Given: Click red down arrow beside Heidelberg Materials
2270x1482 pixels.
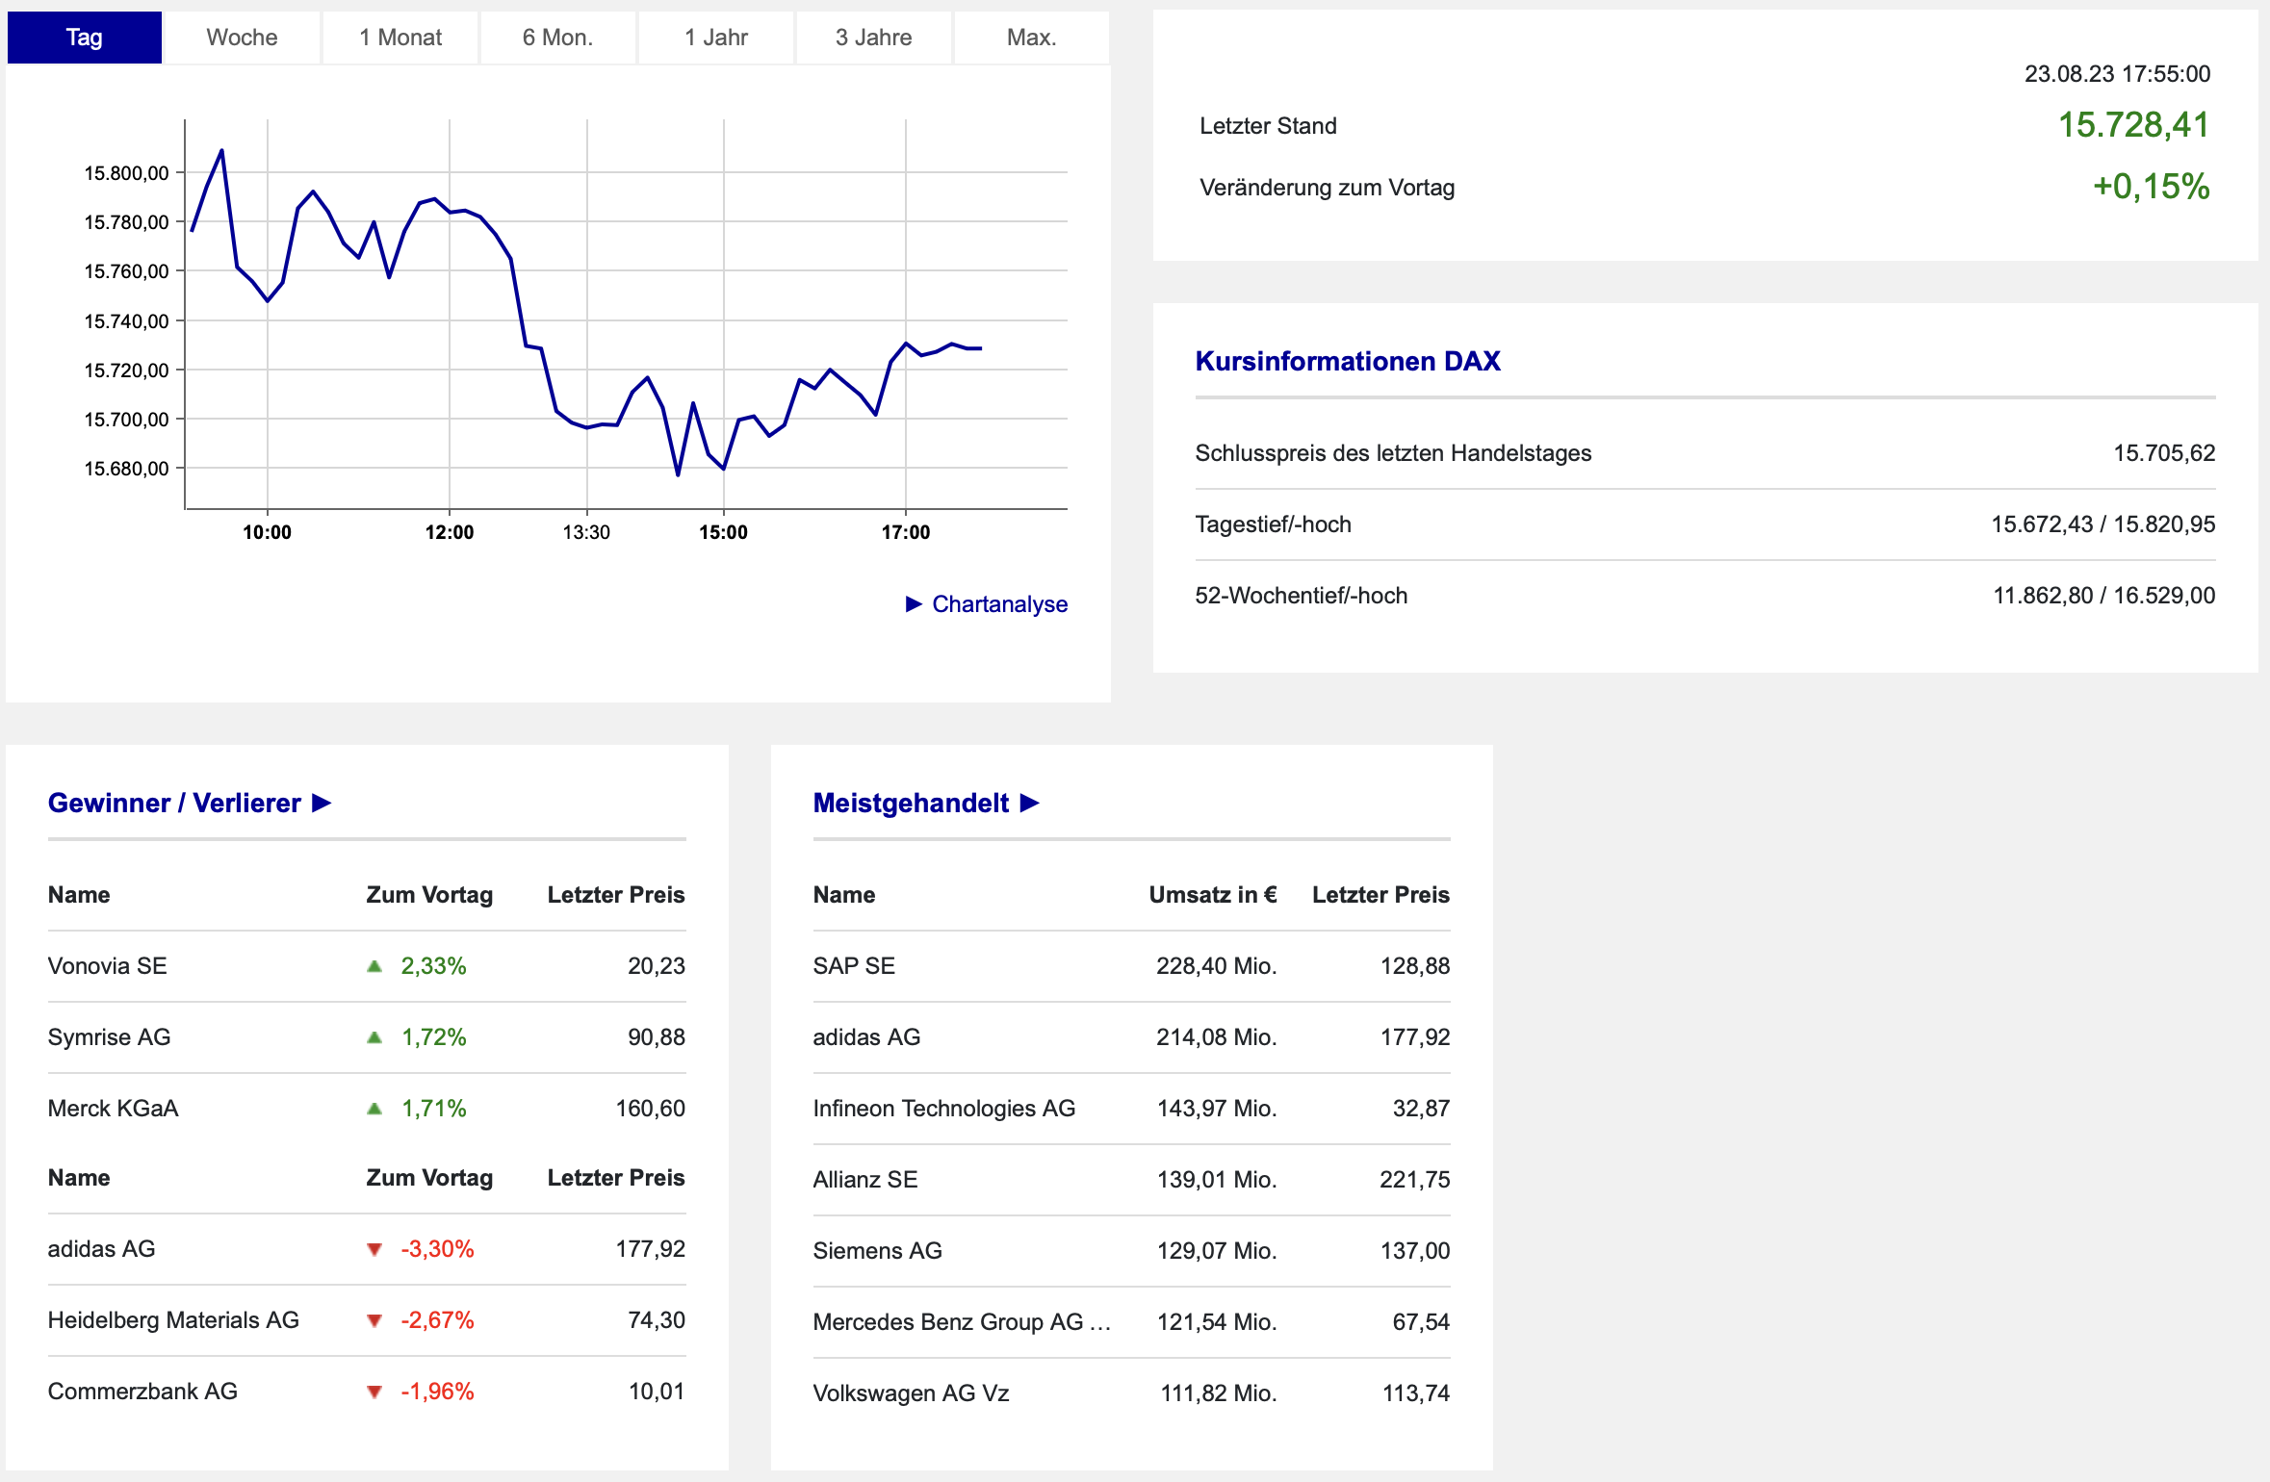Looking at the screenshot, I should point(374,1320).
